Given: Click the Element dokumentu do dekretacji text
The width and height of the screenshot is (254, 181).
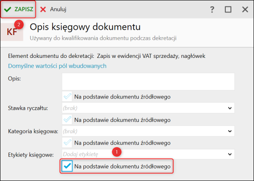Looking at the screenshot, I should [x=106, y=56].
